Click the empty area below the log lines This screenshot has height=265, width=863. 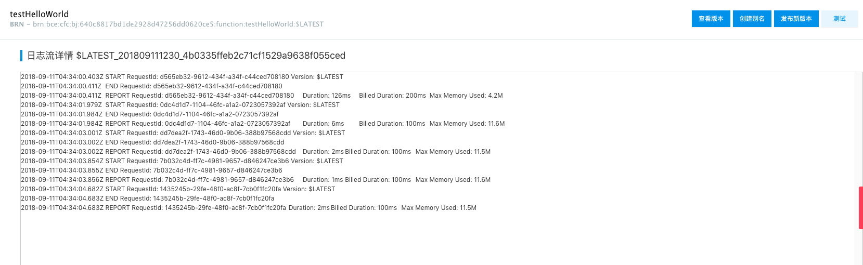pos(437,239)
